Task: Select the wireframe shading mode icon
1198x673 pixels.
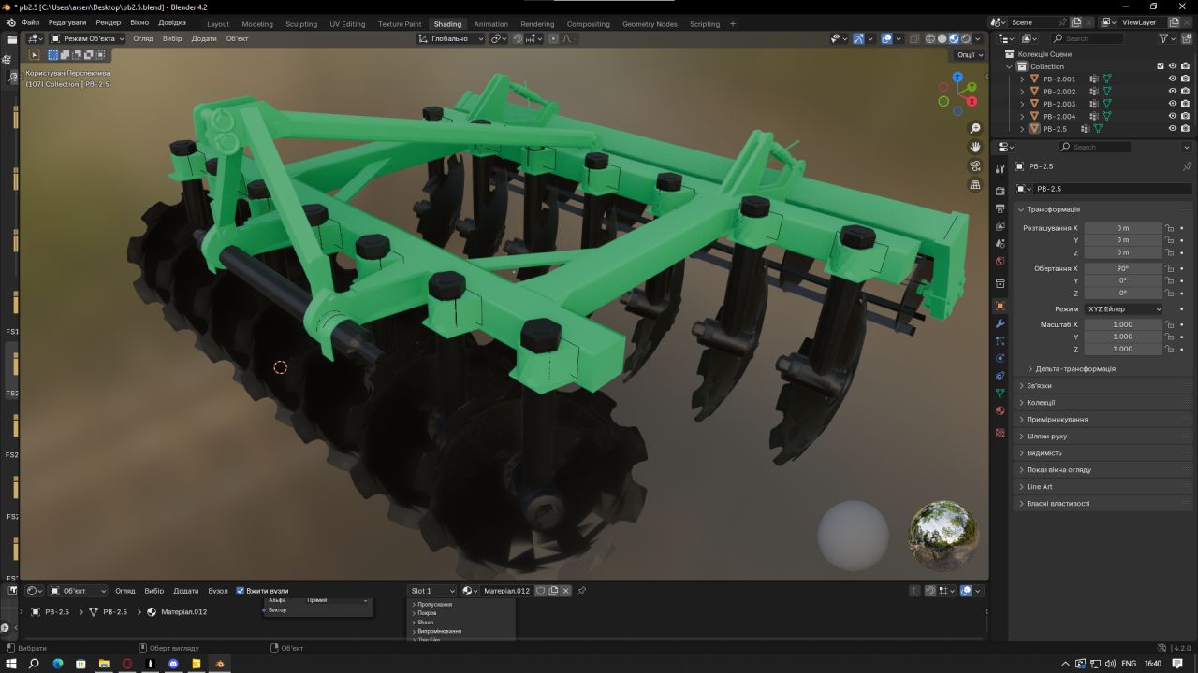Action: coord(930,38)
